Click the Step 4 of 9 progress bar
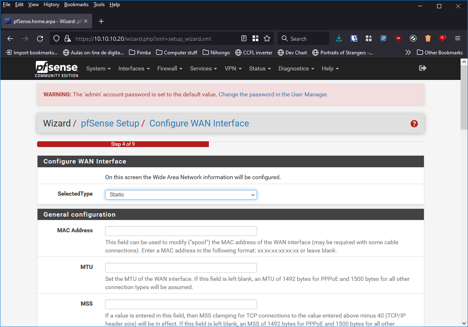The height and width of the screenshot is (327, 468). tap(123, 144)
